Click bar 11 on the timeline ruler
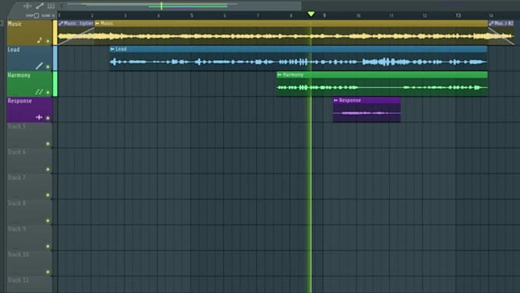The image size is (520, 293). tap(392, 15)
